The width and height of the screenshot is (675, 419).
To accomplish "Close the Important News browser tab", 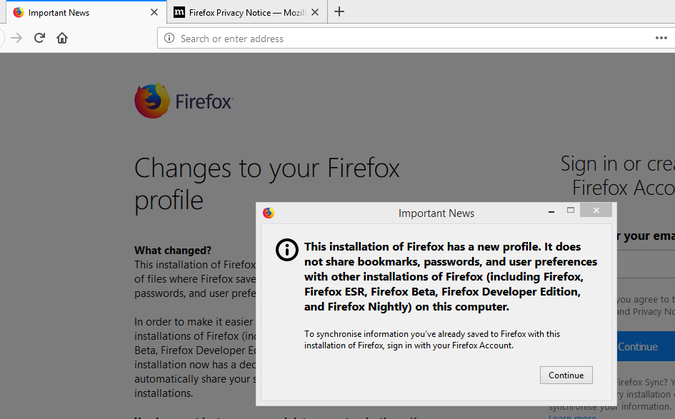I will click(x=154, y=12).
